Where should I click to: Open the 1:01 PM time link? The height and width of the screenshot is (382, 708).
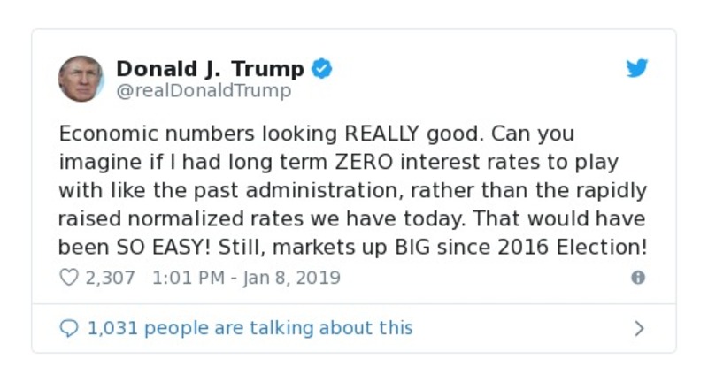(x=189, y=278)
